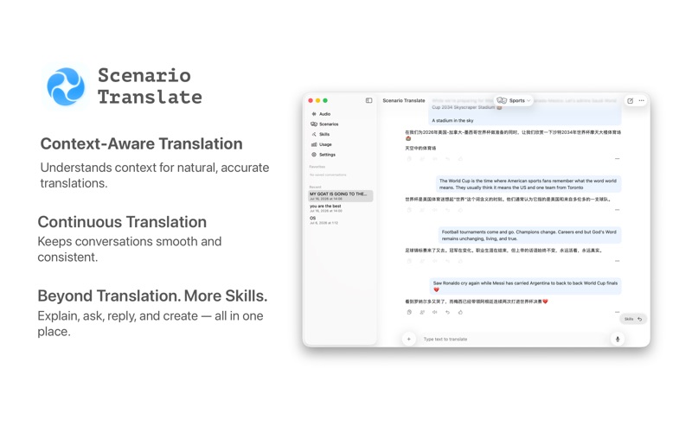Click the blue Scenario Translate logo
Viewport: 692px width, 432px height.
[66, 86]
